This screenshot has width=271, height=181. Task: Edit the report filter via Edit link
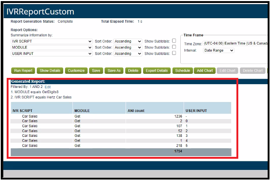coord(48,87)
